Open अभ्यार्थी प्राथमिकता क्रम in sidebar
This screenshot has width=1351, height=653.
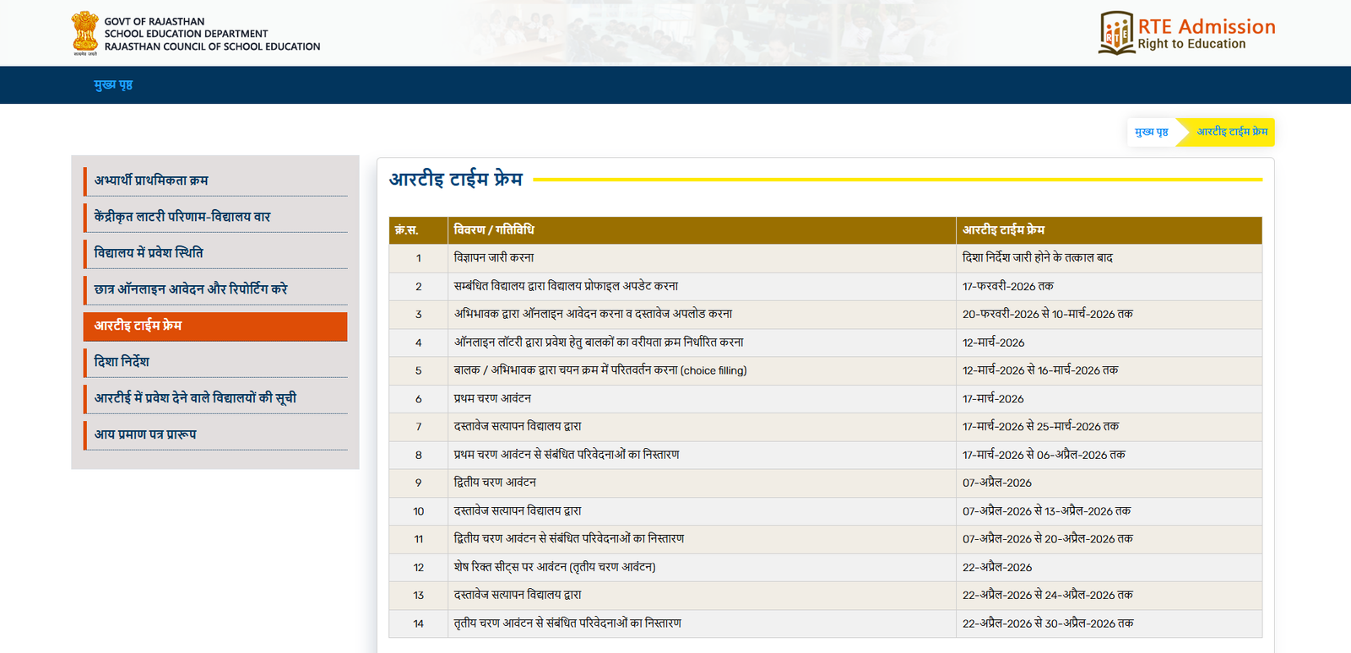[215, 181]
